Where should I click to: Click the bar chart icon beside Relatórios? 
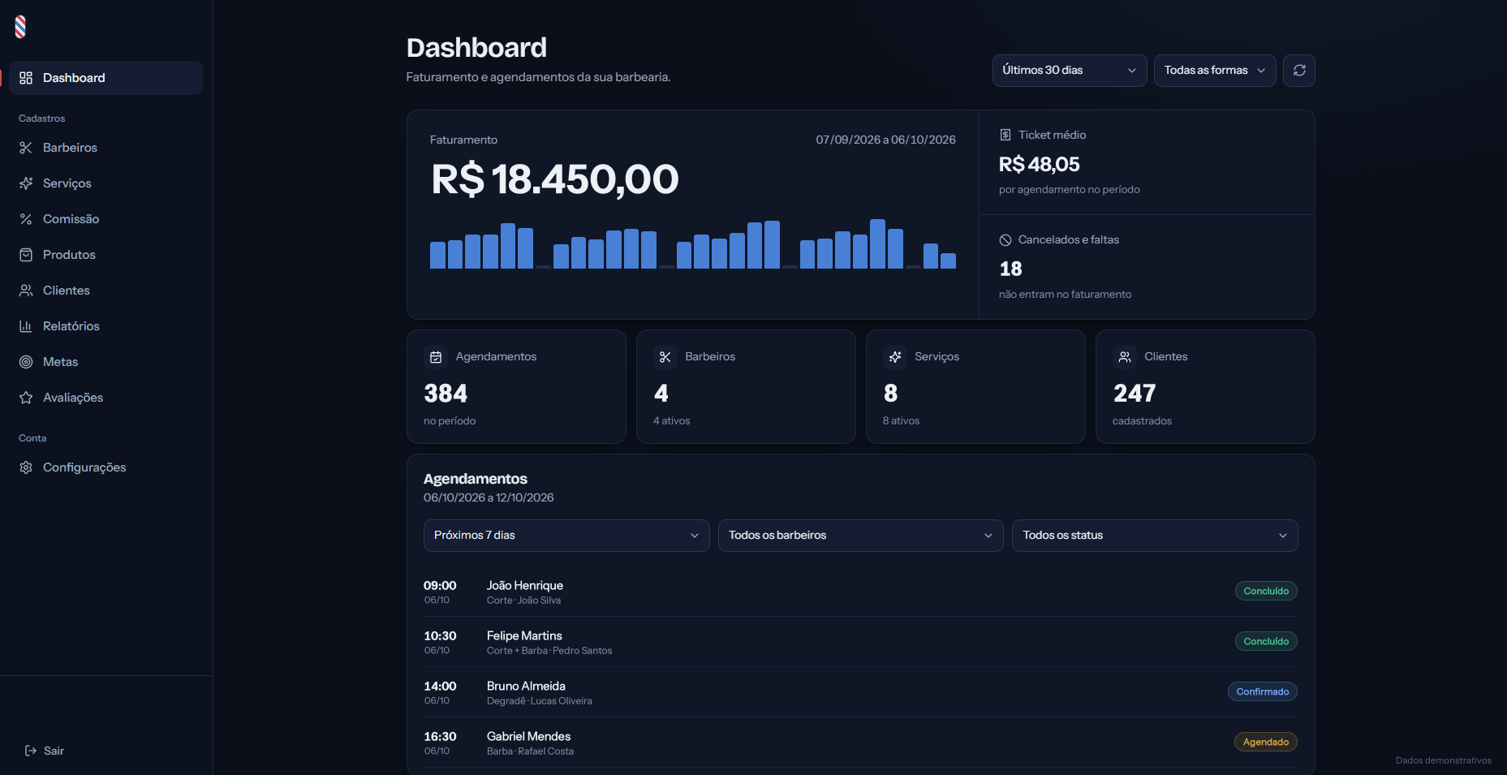tap(26, 326)
